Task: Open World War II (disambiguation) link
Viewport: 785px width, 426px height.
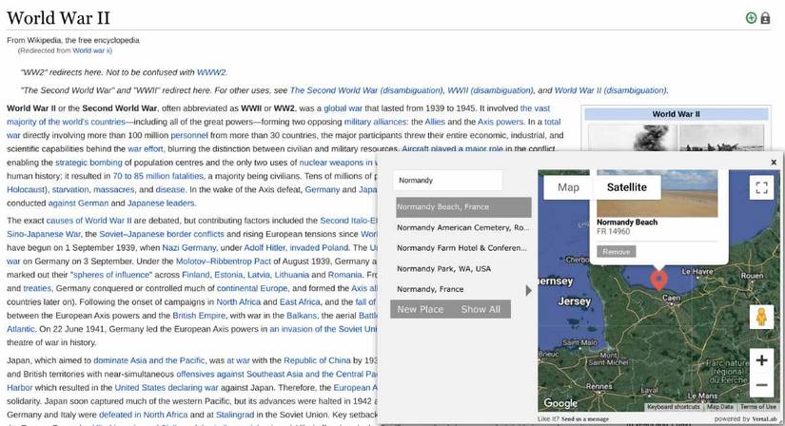Action: click(610, 90)
